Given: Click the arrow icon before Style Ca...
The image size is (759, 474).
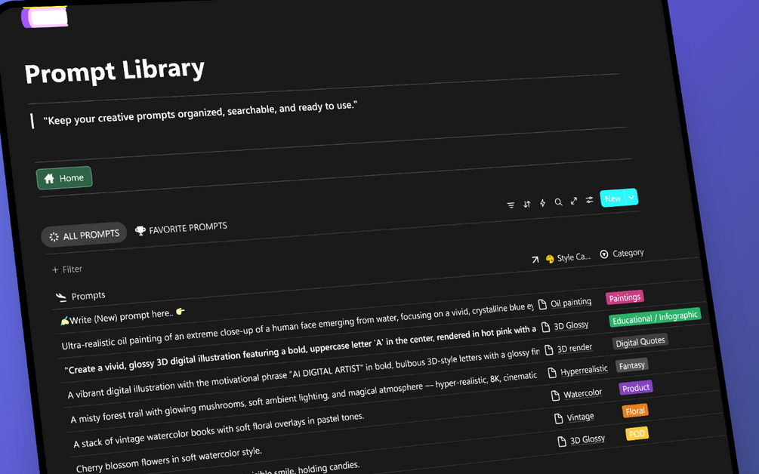Looking at the screenshot, I should (535, 260).
